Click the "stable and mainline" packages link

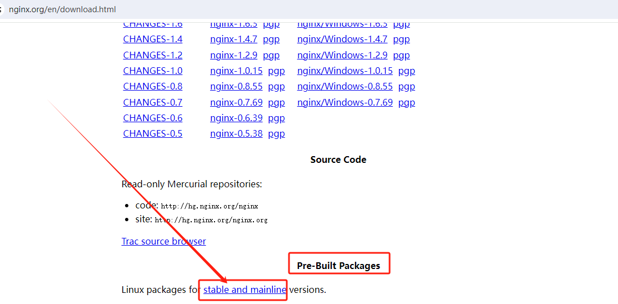245,290
